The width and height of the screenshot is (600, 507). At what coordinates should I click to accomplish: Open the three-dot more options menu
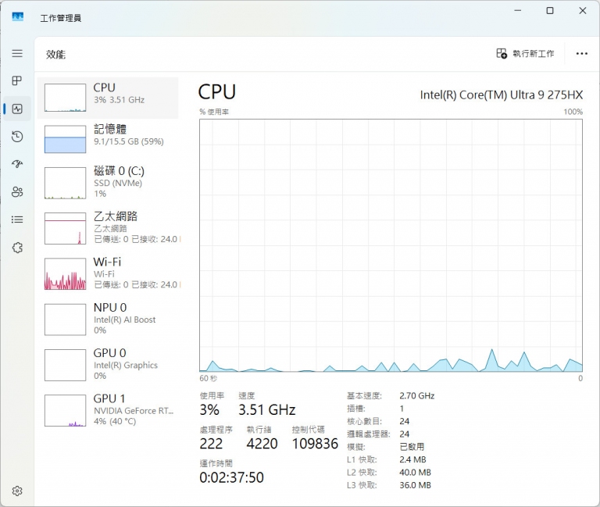[x=581, y=54]
